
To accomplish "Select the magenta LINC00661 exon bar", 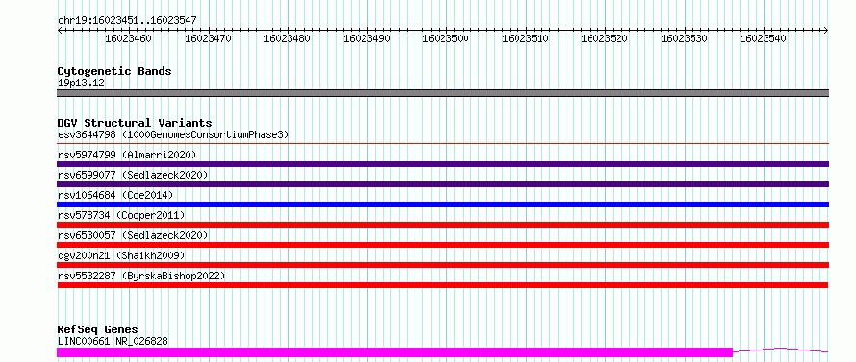I will coord(394,352).
